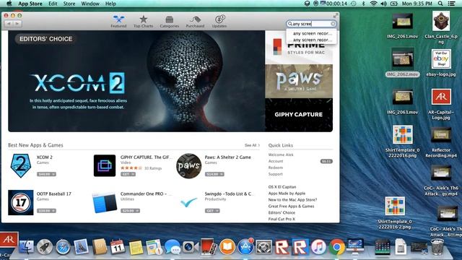Click the App Store search field
462x260 pixels.
tap(311, 24)
